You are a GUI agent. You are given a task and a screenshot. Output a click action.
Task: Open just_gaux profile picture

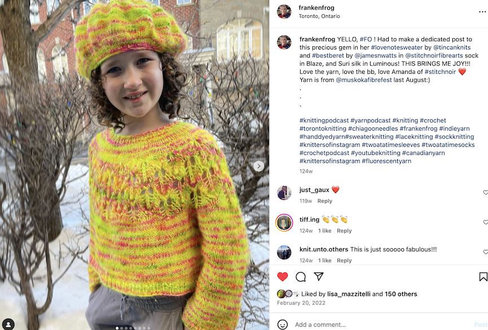pos(284,193)
